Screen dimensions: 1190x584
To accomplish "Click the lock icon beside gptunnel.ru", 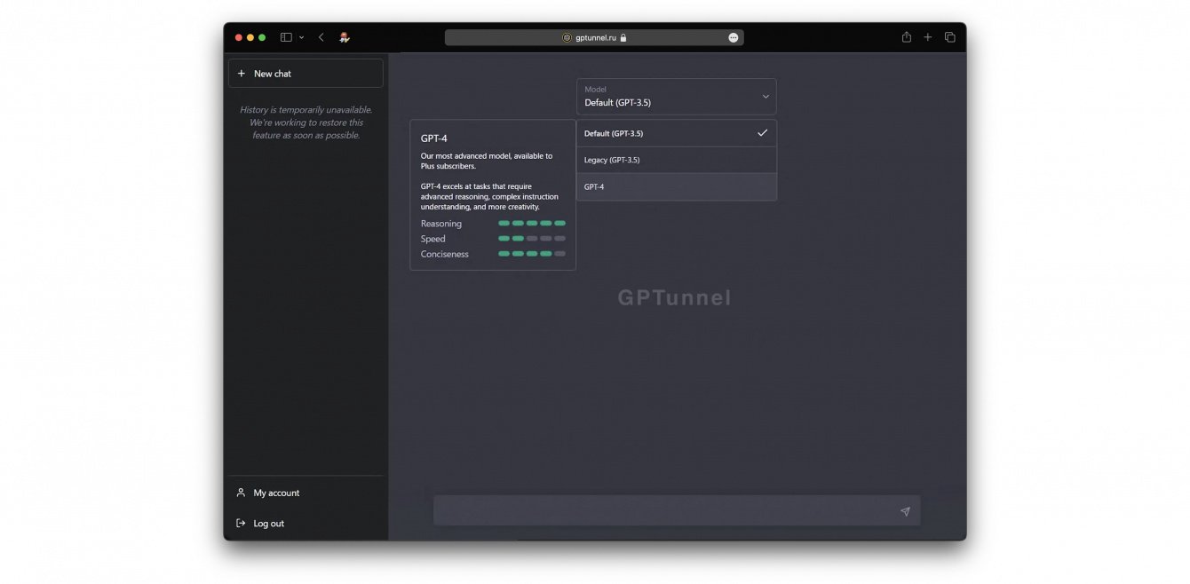I will pos(623,37).
